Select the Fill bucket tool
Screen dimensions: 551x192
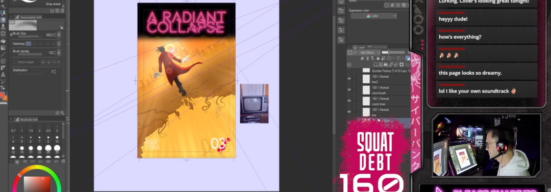click(x=3, y=41)
